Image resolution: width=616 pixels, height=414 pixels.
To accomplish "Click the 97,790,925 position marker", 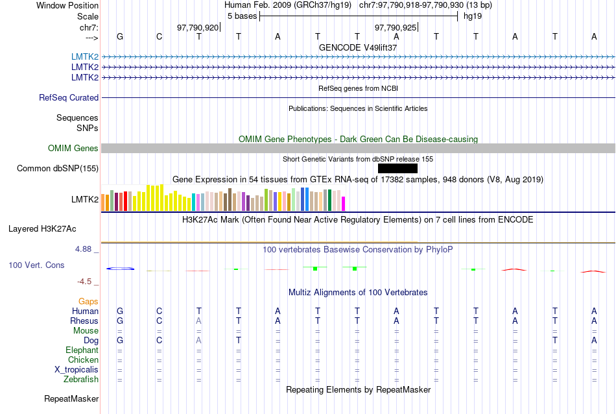I will tap(396, 27).
